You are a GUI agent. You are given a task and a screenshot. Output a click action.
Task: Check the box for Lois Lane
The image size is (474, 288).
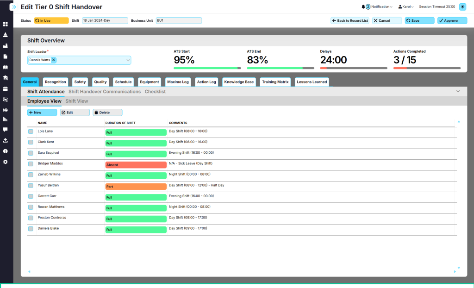tap(31, 131)
